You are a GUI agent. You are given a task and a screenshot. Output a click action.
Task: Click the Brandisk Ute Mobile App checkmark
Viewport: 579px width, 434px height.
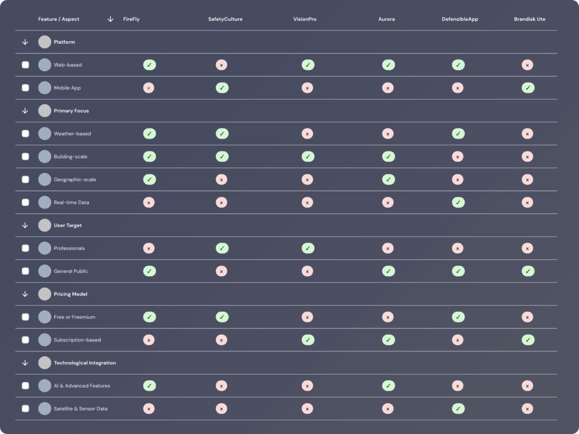(528, 88)
